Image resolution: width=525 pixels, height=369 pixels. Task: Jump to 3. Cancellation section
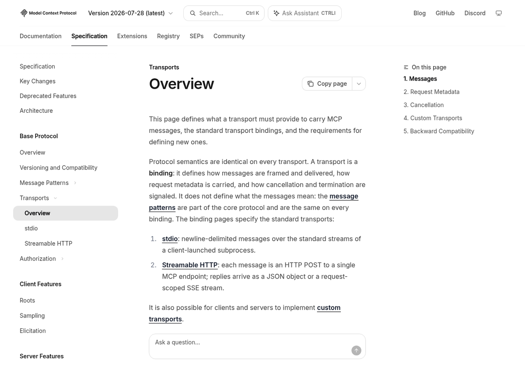[x=424, y=105]
